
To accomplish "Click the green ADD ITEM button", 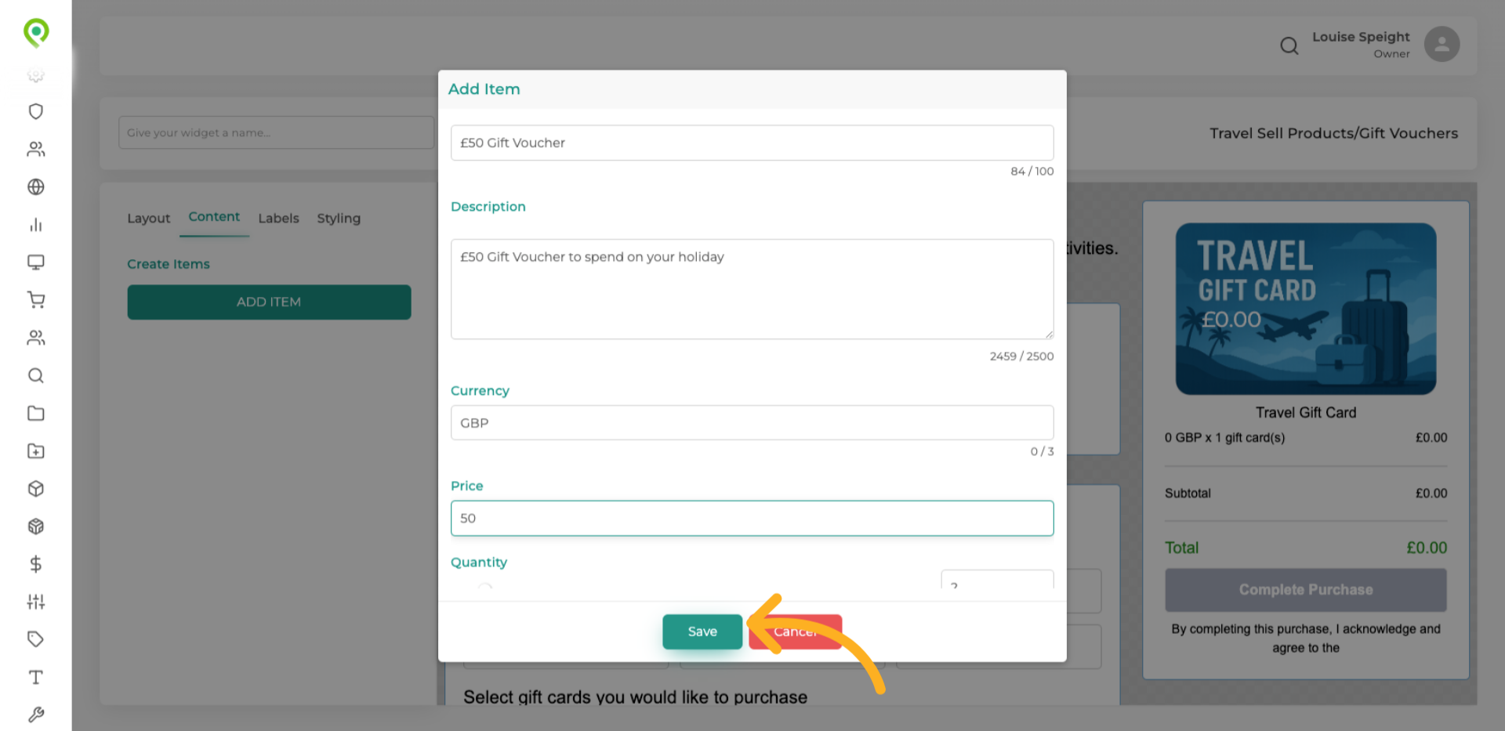I will click(269, 302).
